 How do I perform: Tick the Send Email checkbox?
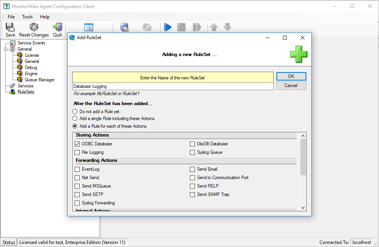tap(193, 169)
